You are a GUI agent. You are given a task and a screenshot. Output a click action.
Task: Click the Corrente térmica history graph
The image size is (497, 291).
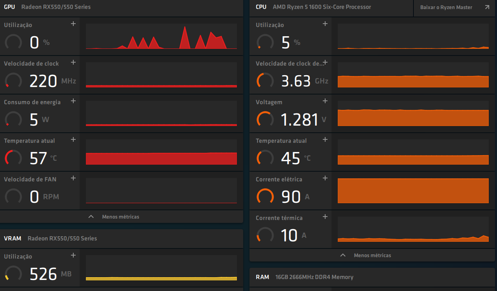413,229
